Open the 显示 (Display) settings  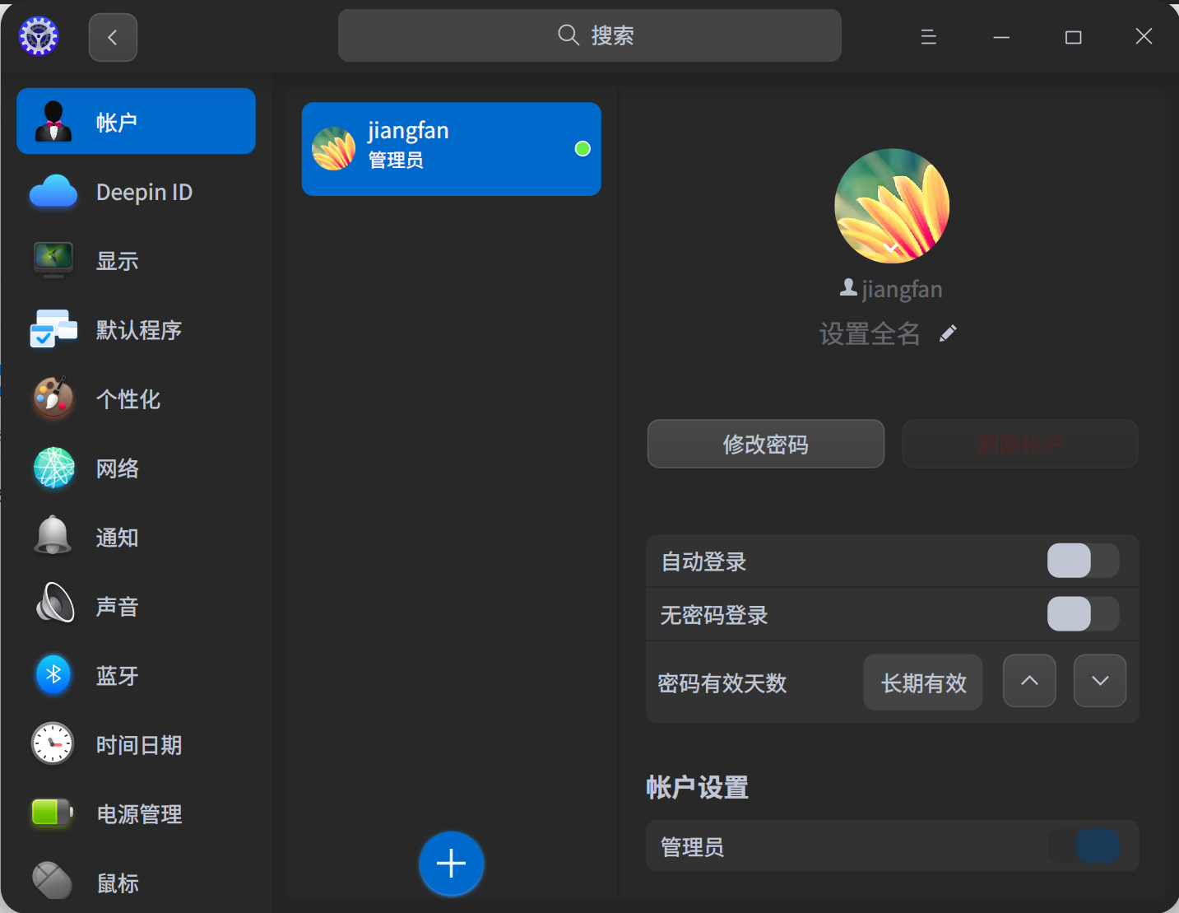pos(118,260)
